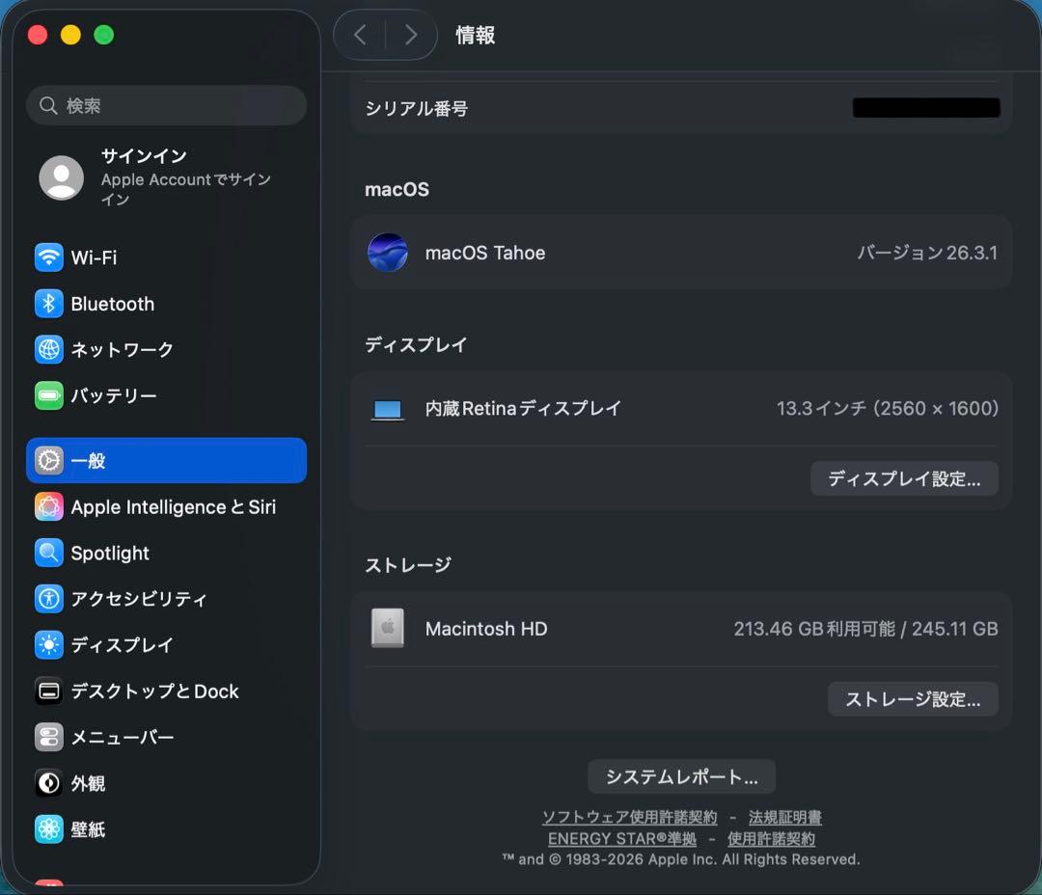Select the 壁紙 wallpaper icon
The image size is (1042, 895).
(x=48, y=829)
